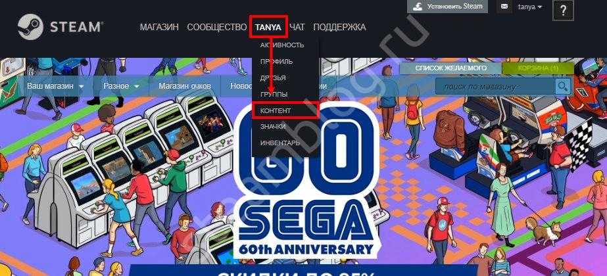Image resolution: width=607 pixels, height=276 pixels.
Task: Click the СПИСОК ЖЕЛАЕМОГО button
Action: tap(450, 68)
